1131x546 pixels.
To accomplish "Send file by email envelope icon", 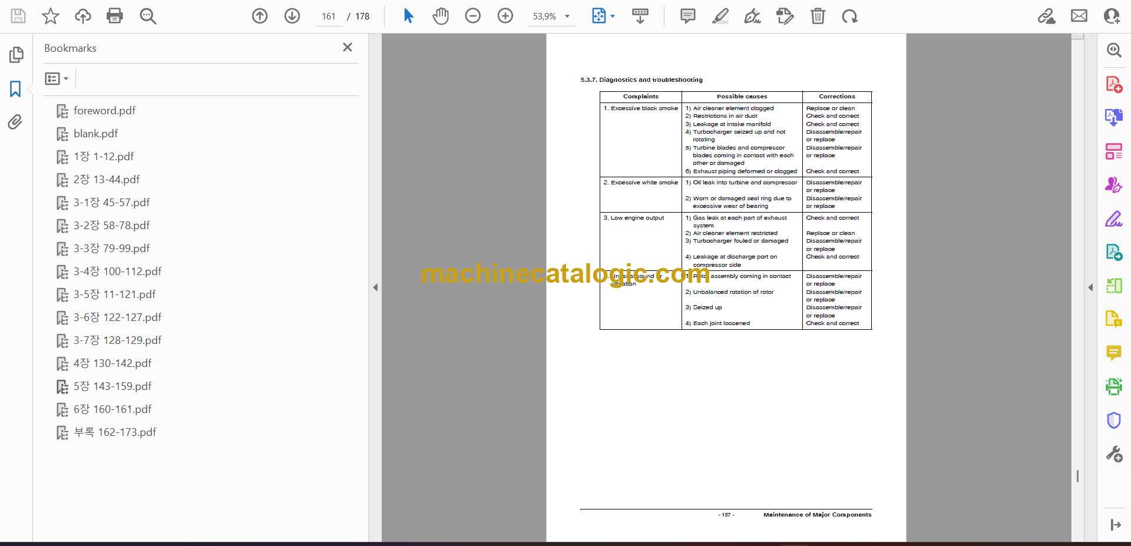I will [1079, 16].
